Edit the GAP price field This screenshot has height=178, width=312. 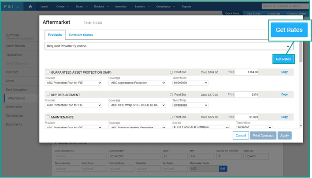pos(246,72)
